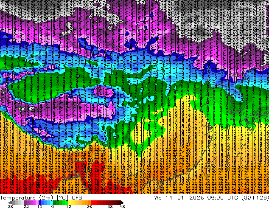Viewport: 269px width, 208px height.
Task: Click the date text '14-01-2026'
Action: pos(185,198)
